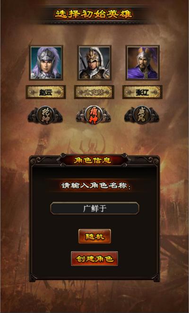The height and width of the screenshot is (313, 189).
Task: Click 创建角色 to create the character
Action: click(94, 259)
